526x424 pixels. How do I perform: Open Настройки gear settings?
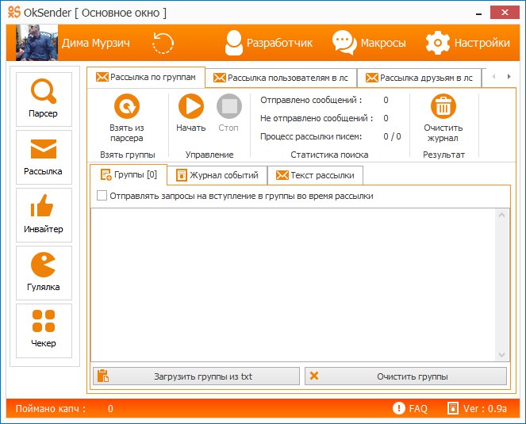[467, 43]
